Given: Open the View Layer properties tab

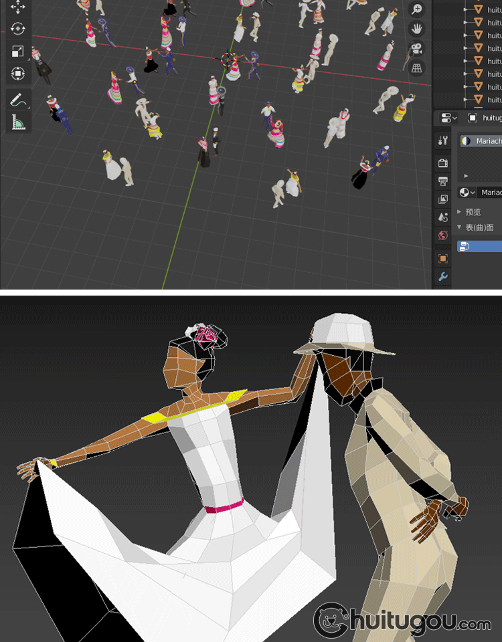Looking at the screenshot, I should (442, 199).
